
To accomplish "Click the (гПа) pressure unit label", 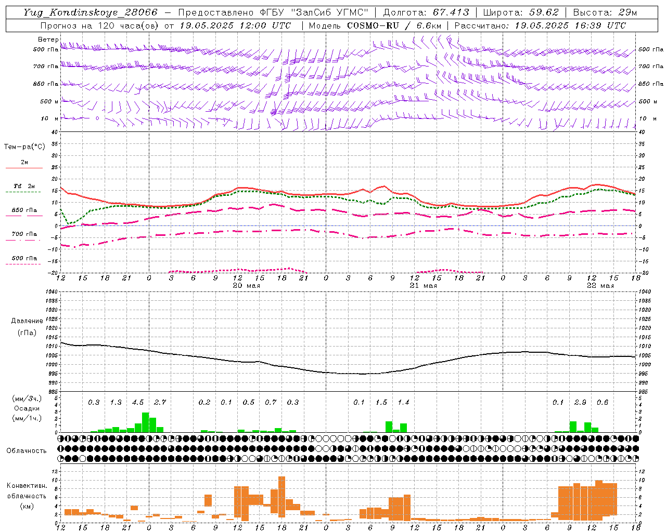I will pos(27,332).
